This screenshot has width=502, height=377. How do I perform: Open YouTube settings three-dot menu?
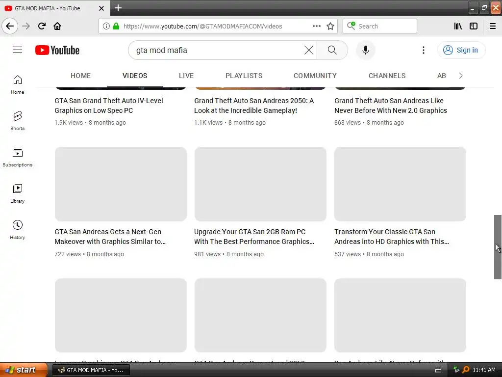click(423, 50)
